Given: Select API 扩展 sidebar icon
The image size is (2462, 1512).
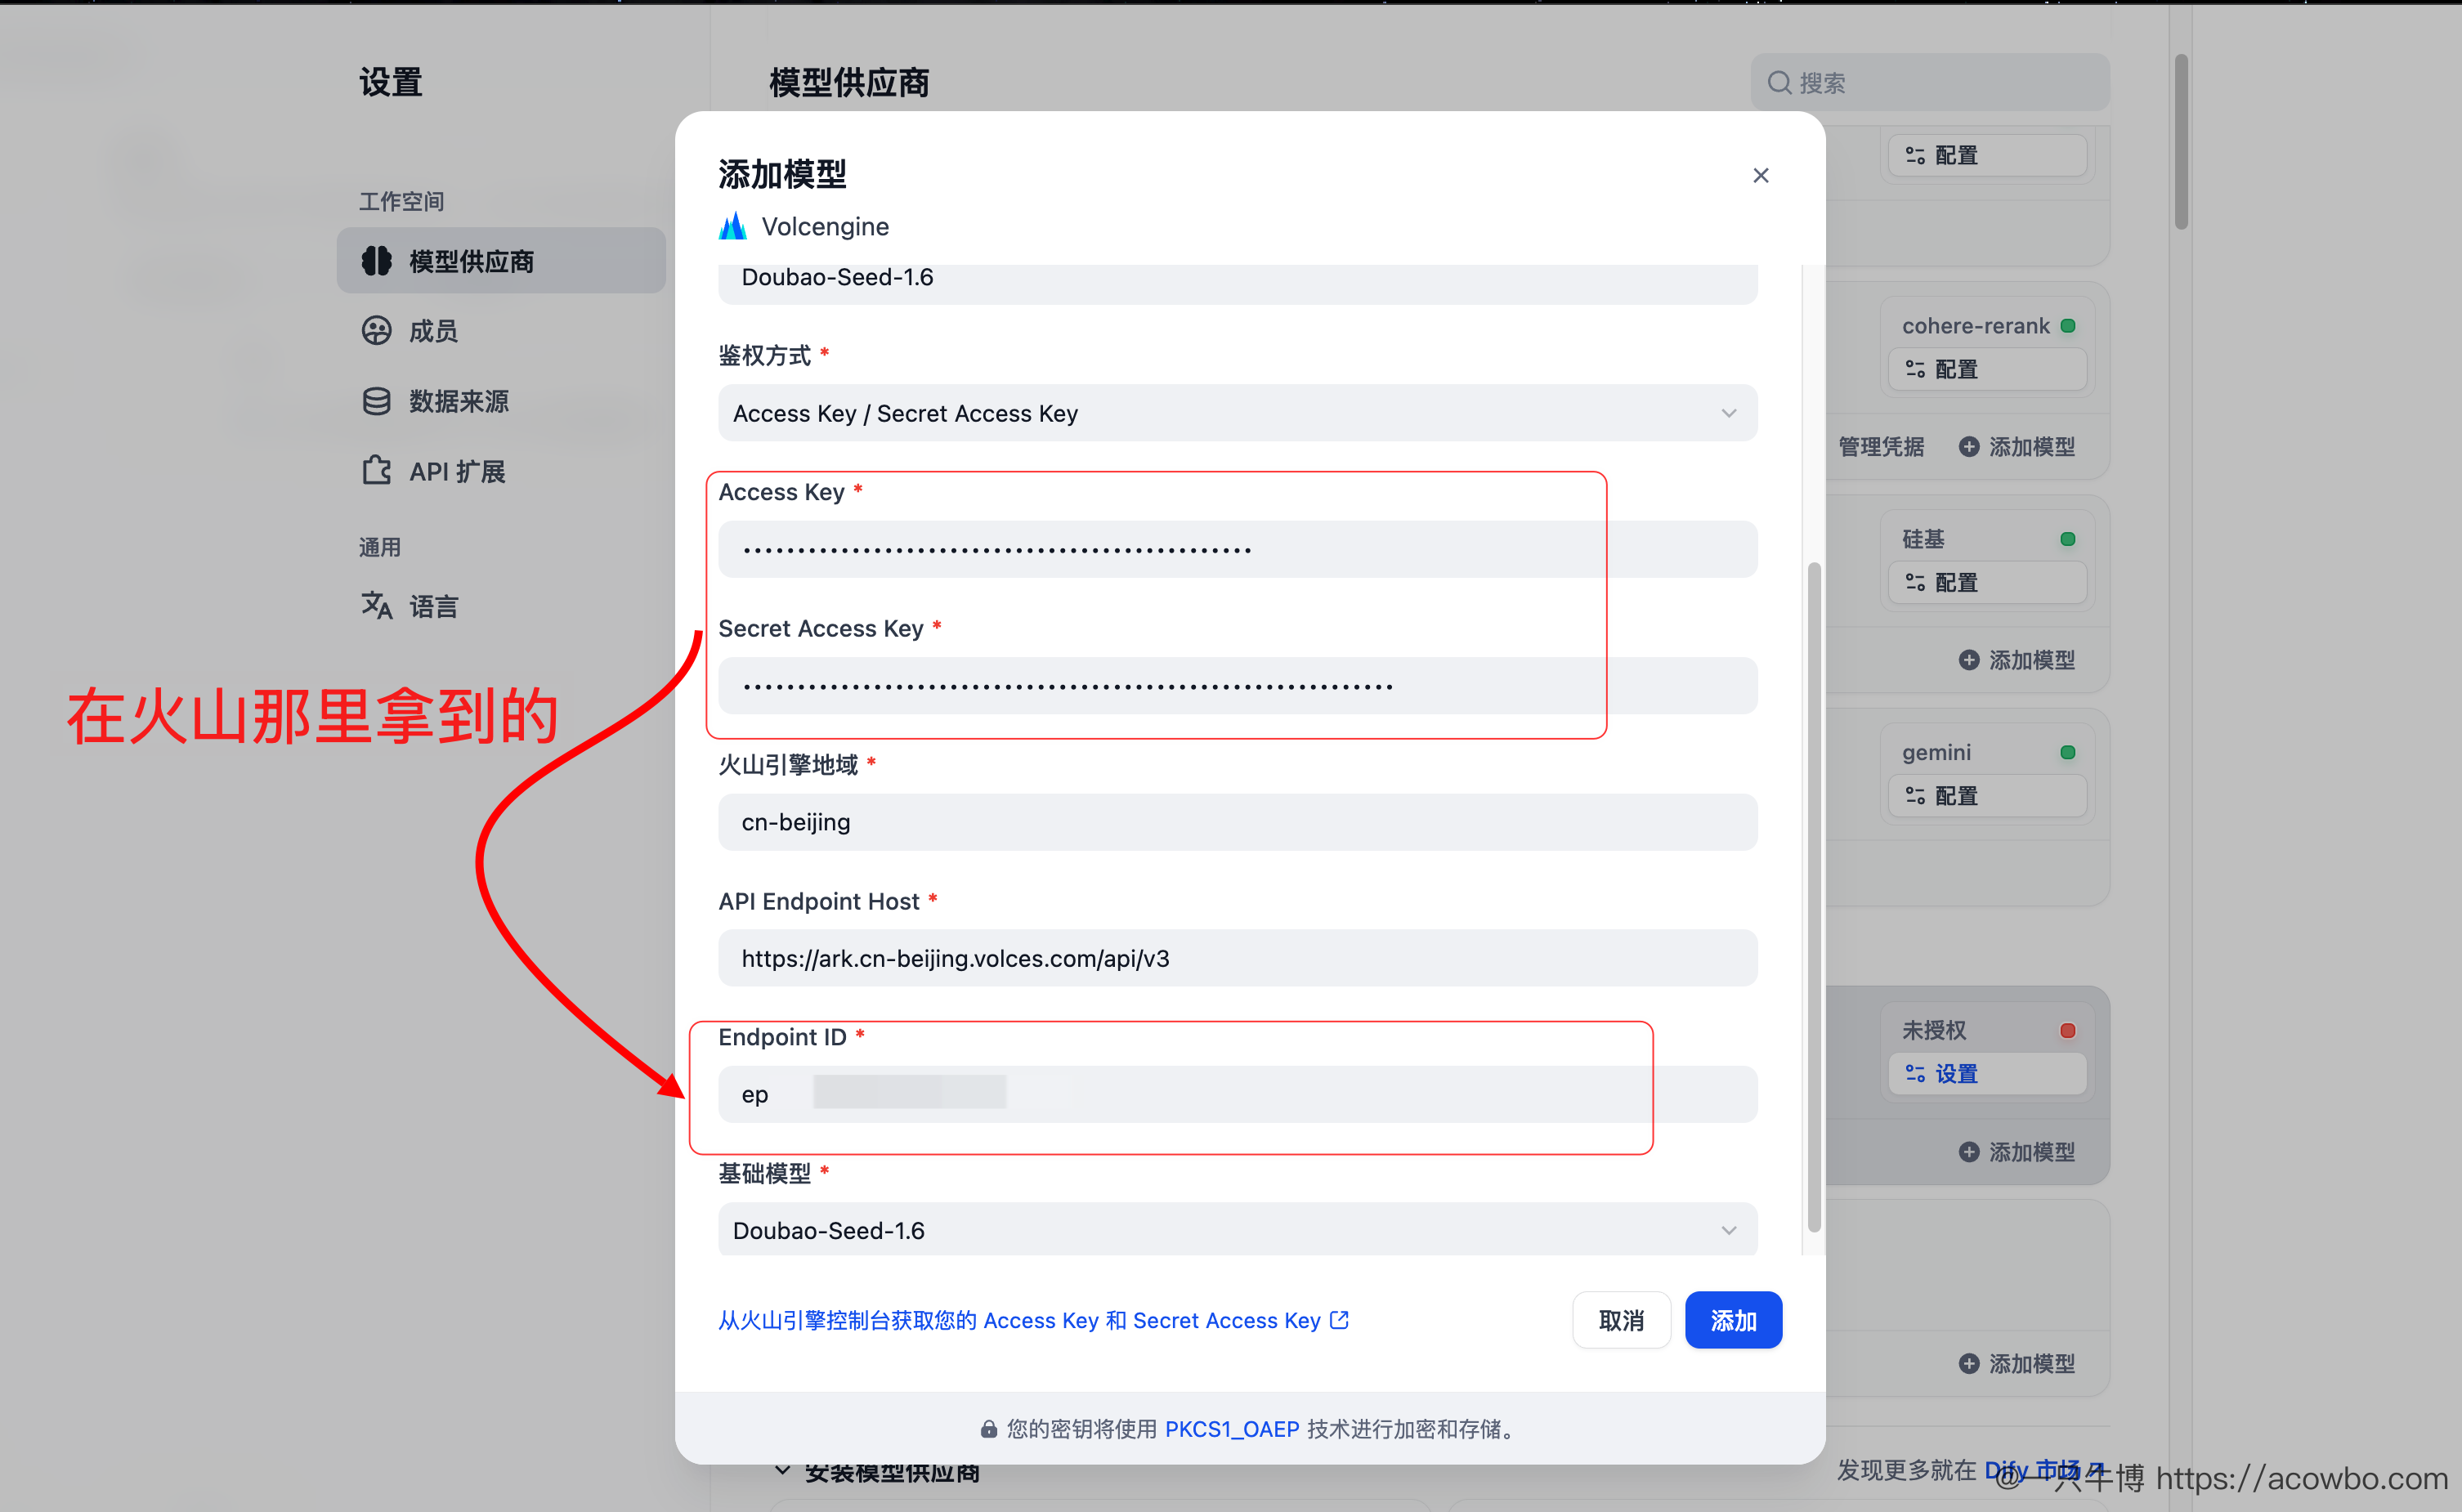Looking at the screenshot, I should tap(376, 471).
